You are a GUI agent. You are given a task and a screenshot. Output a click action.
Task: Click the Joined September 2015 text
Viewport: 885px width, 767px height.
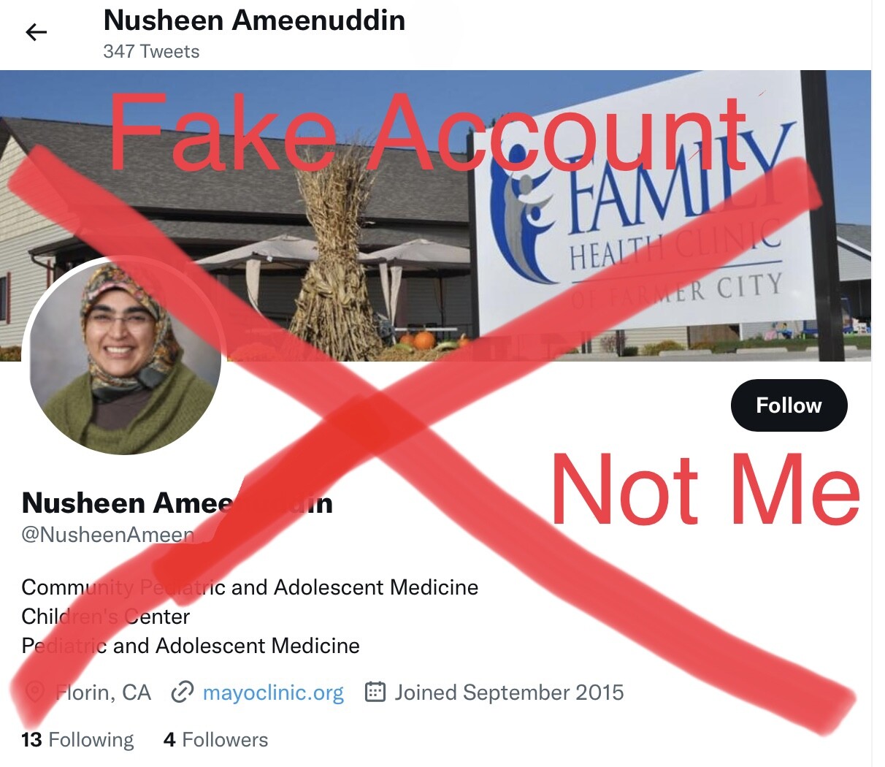point(509,692)
